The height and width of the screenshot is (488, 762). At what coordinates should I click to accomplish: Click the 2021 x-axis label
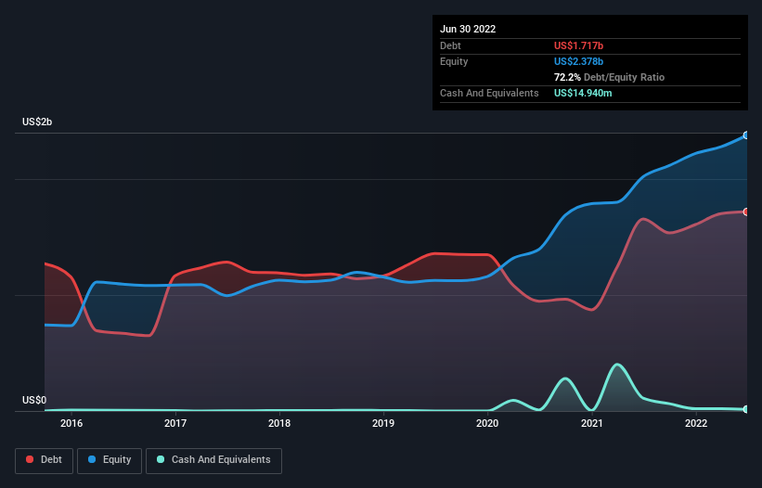point(592,423)
